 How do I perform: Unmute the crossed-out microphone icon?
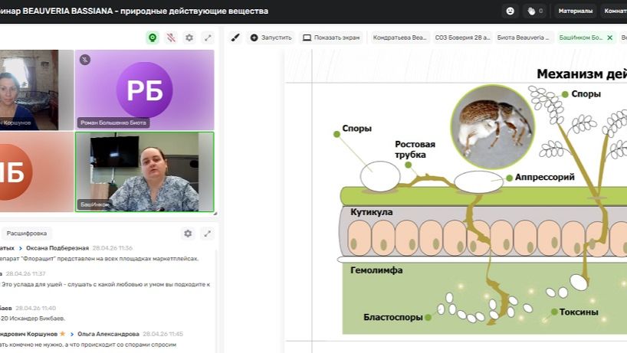(x=171, y=38)
